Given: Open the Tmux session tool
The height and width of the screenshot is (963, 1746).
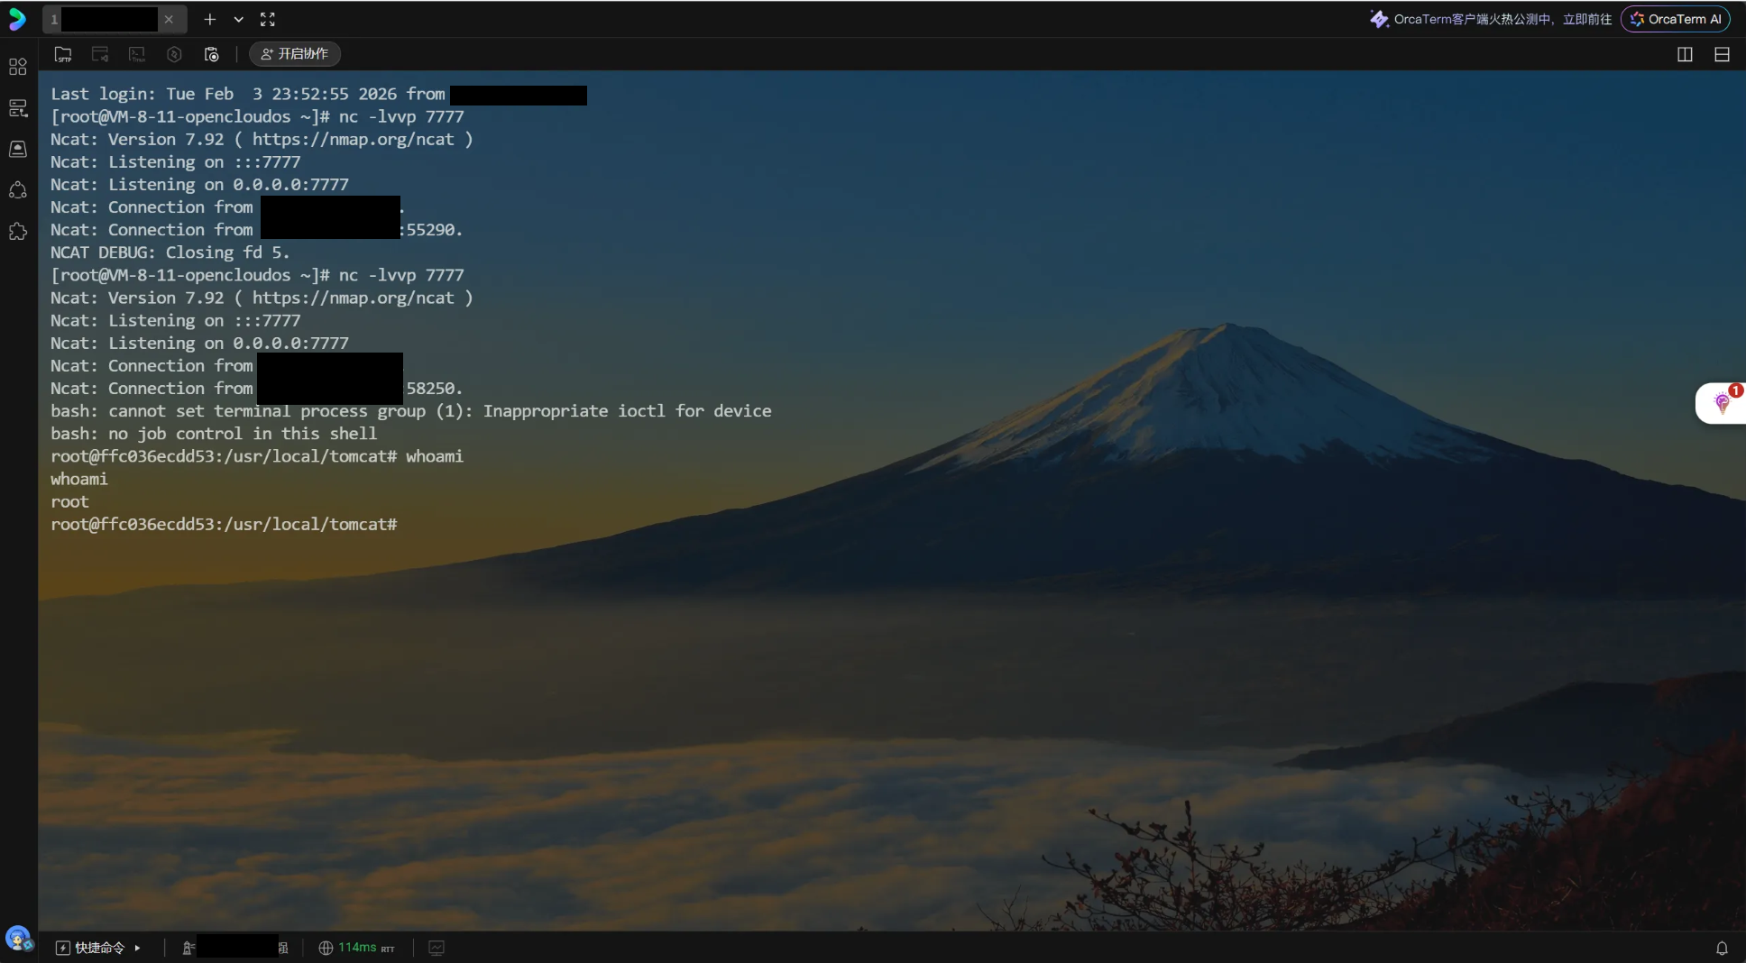Looking at the screenshot, I should 137,54.
